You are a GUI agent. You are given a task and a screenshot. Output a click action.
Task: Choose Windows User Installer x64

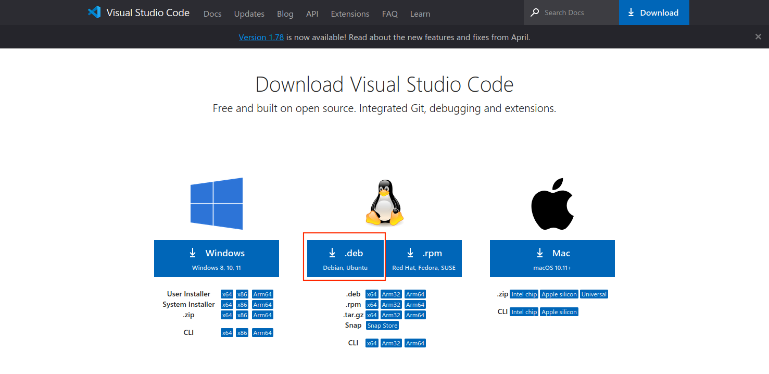(x=227, y=294)
